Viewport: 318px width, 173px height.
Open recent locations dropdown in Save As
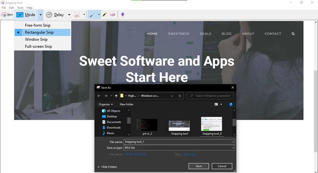(111, 96)
